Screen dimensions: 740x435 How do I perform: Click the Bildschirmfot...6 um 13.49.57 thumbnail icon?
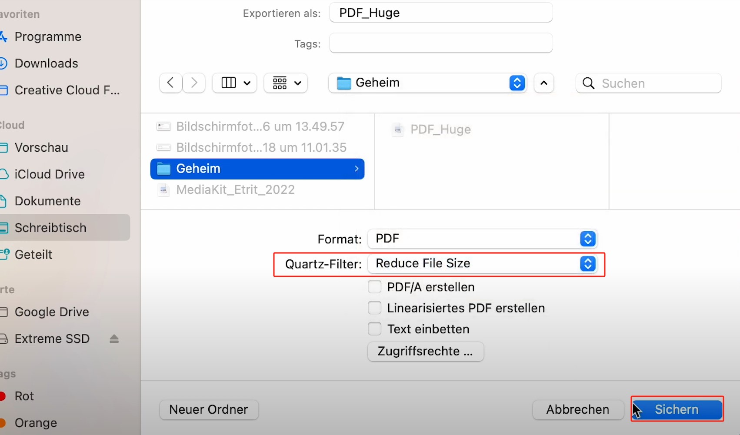[x=163, y=126]
